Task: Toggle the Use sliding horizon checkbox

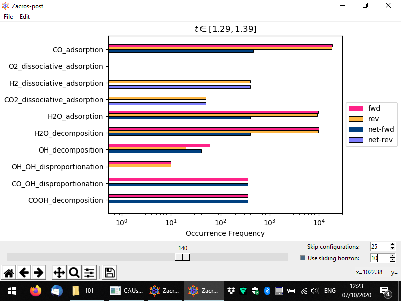Action: click(x=302, y=258)
